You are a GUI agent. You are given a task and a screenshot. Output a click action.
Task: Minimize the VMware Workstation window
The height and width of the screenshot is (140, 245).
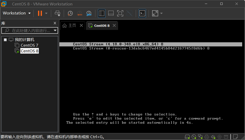coord(206,4)
